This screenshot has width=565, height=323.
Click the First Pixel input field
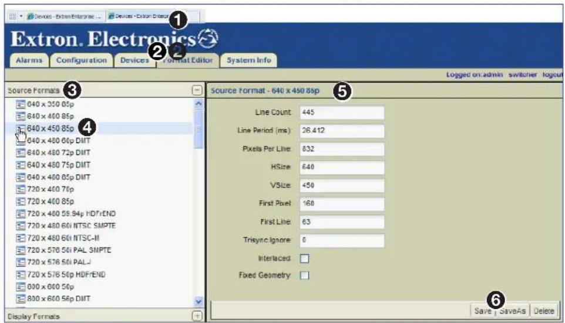(342, 203)
